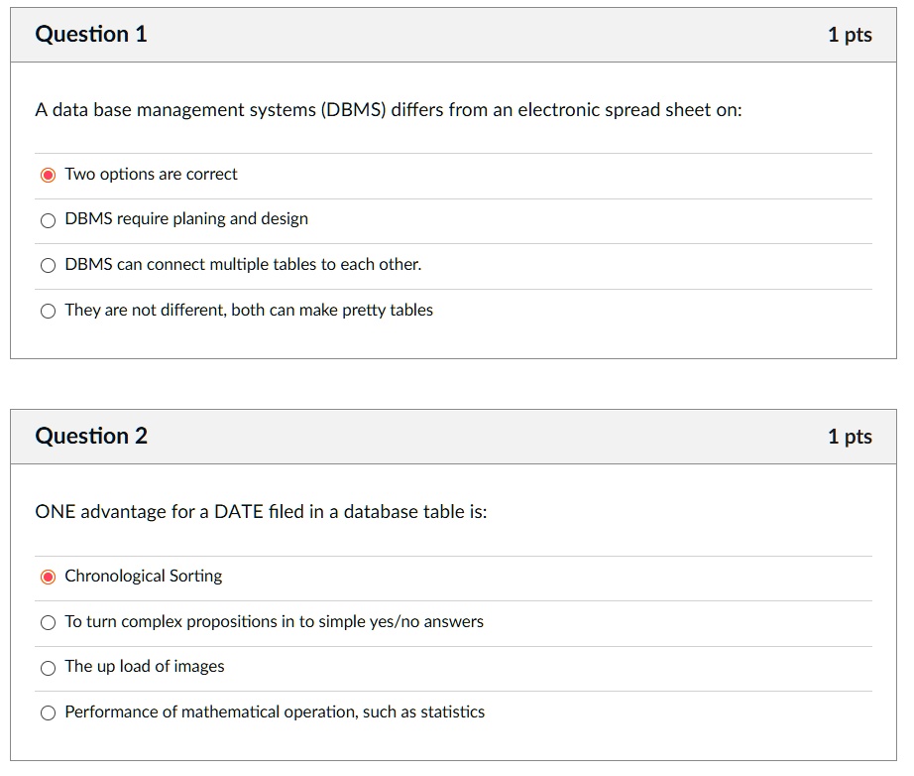Screen dimensions: 914x776
Task: Click the DBMS versus spread sheet question text
Action: click(389, 110)
